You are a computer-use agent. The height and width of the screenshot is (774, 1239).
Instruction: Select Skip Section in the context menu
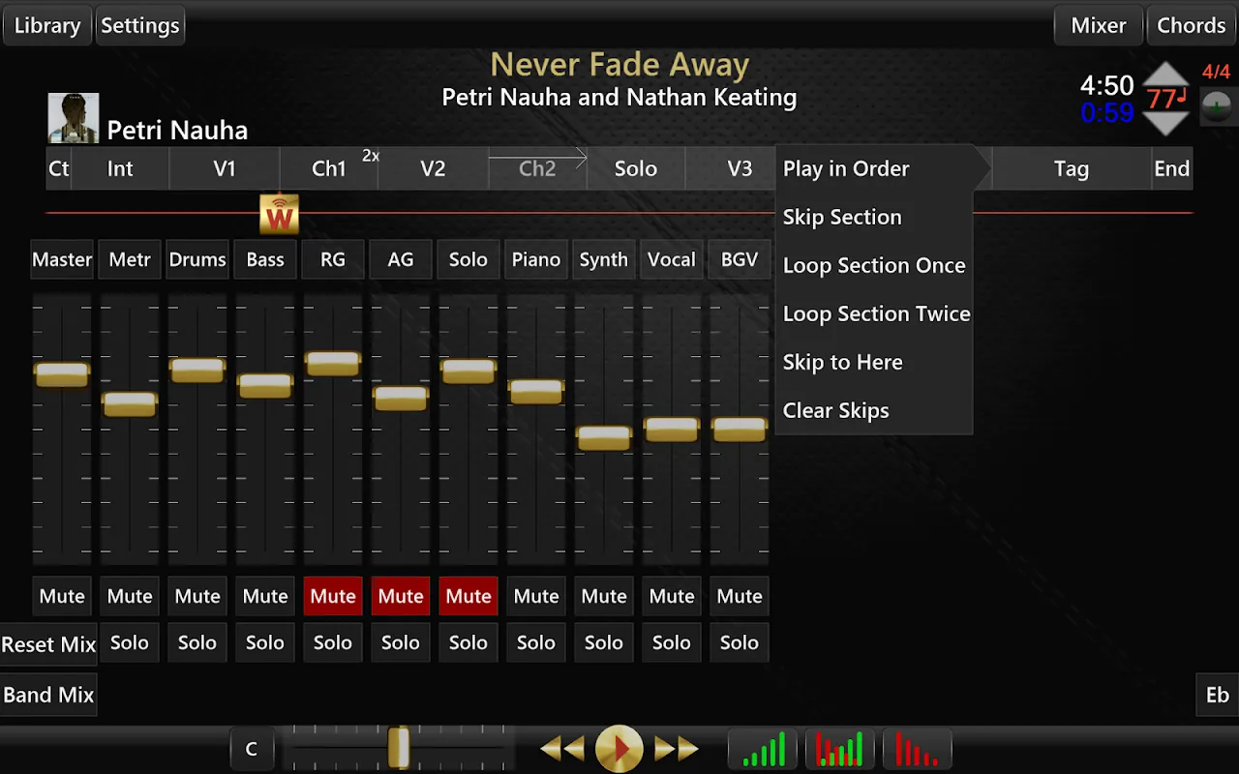click(842, 217)
